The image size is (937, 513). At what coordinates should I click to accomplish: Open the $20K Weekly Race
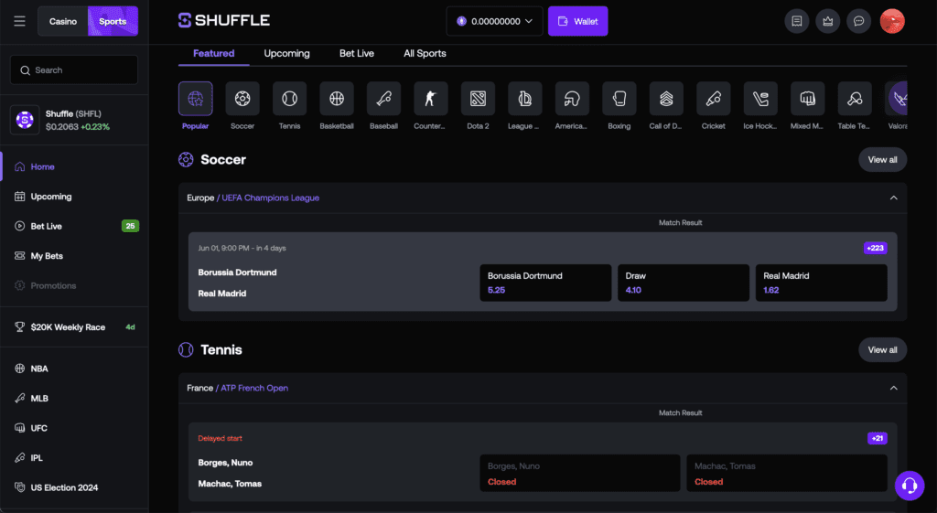tap(75, 326)
